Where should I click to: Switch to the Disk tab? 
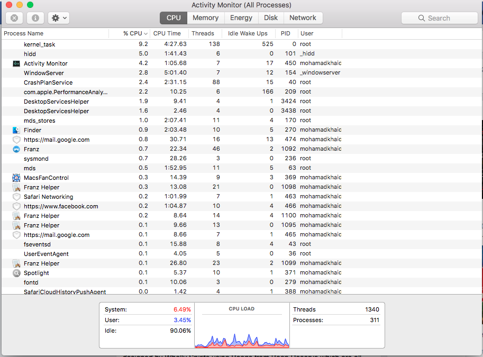[271, 18]
